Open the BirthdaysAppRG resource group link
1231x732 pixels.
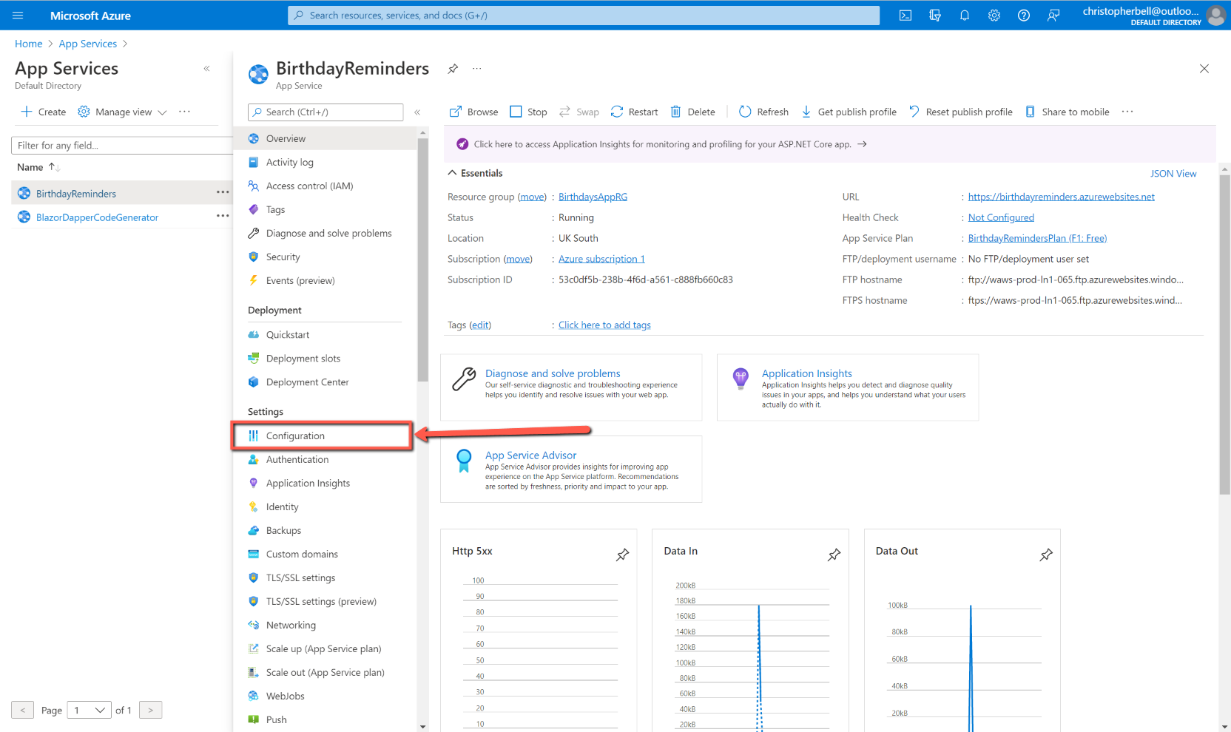pyautogui.click(x=592, y=197)
